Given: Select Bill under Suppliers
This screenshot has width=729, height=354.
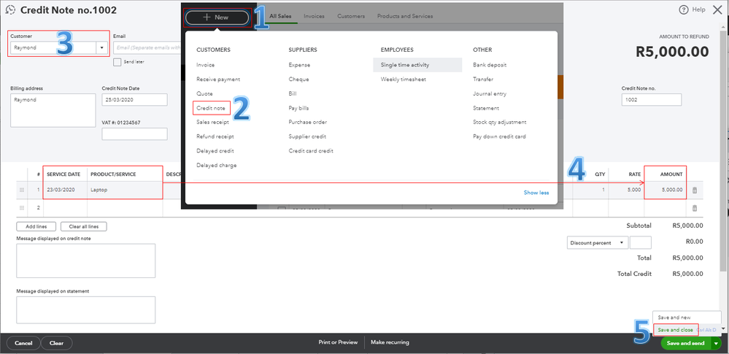Looking at the screenshot, I should (x=293, y=94).
